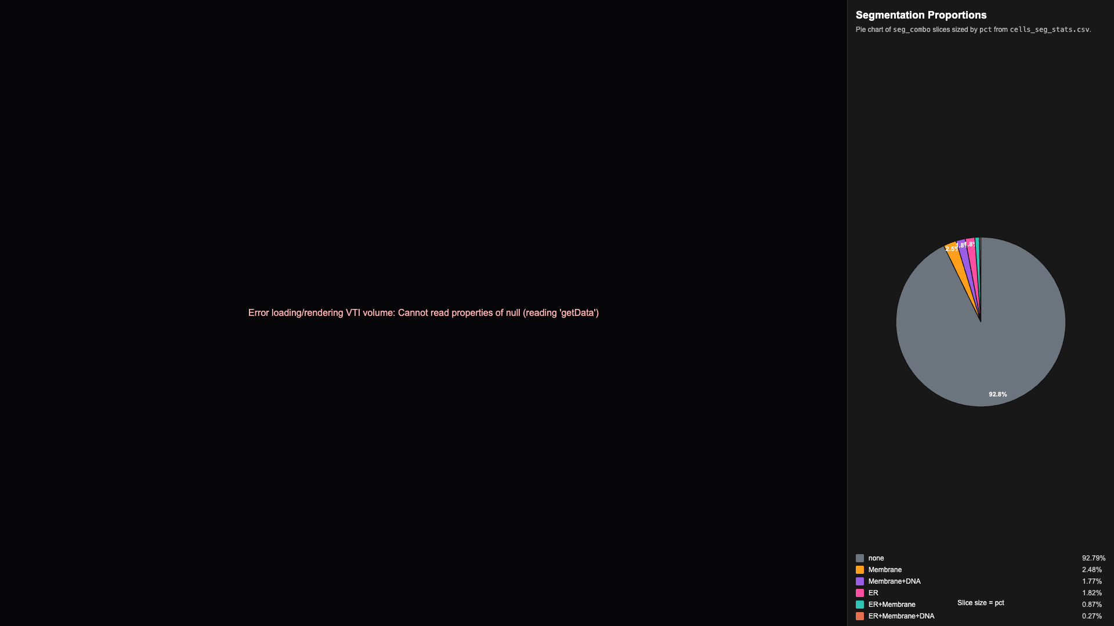Click the teal ER+Membrane legend swatch
Viewport: 1114px width, 626px height.
point(860,605)
